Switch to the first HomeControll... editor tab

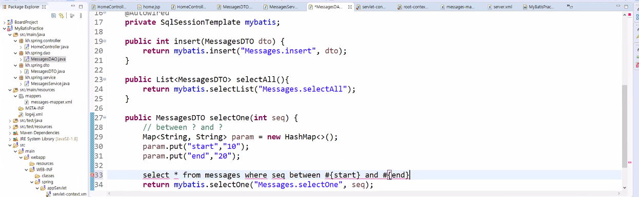point(109,7)
